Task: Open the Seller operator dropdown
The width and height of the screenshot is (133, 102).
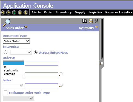Action: (13, 85)
